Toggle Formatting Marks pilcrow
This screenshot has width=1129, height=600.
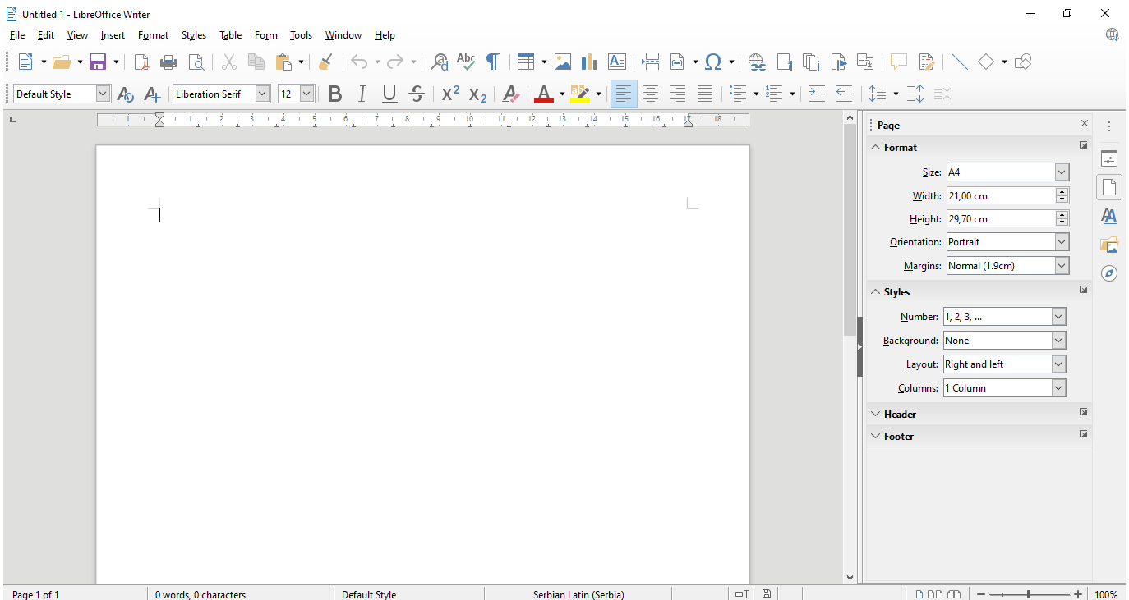(493, 62)
